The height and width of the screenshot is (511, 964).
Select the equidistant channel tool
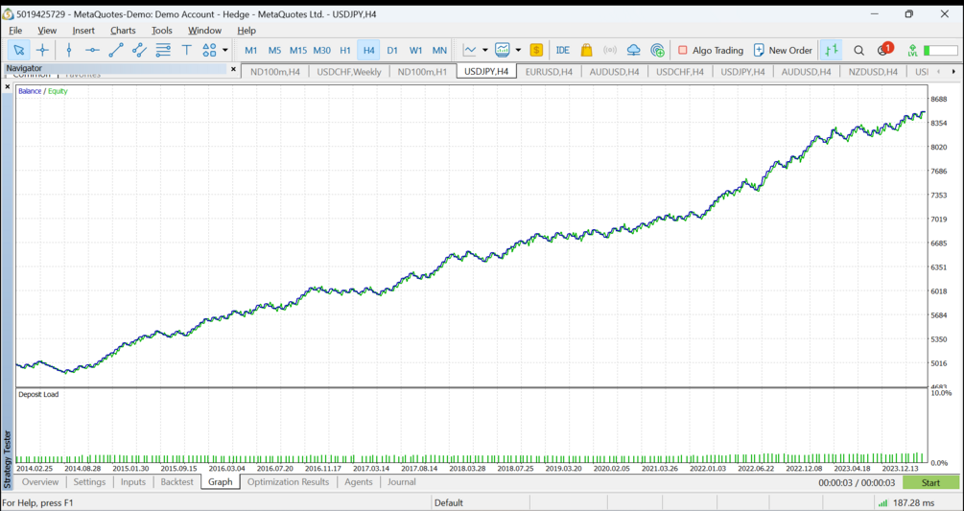(139, 51)
